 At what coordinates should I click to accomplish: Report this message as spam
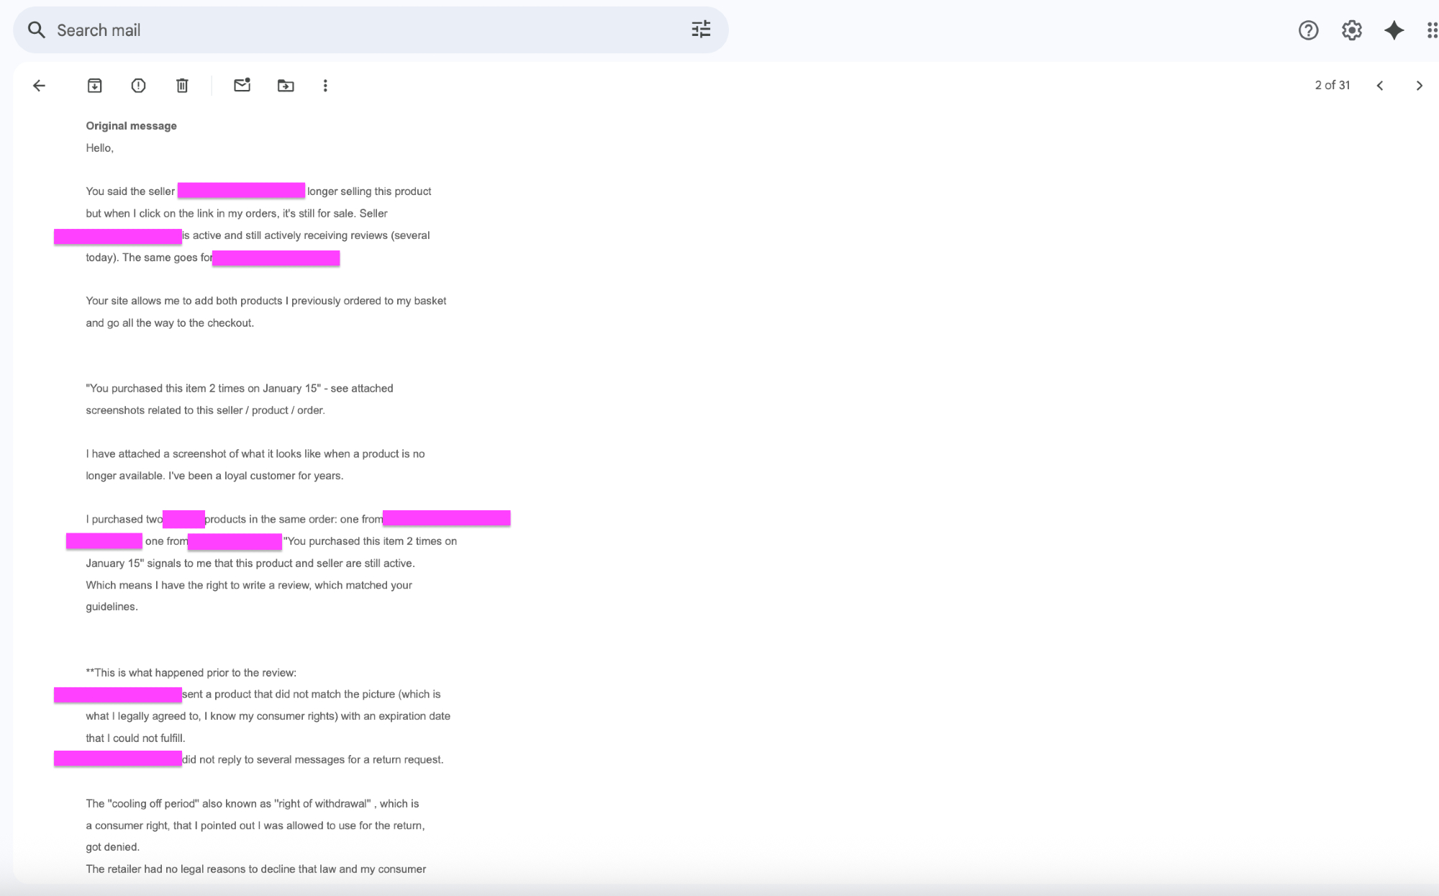point(138,86)
